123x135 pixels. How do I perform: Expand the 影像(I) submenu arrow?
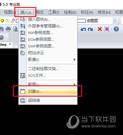(74, 59)
